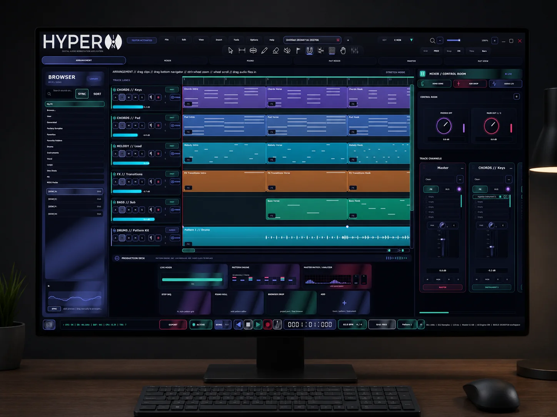
Task: Adjust the CHORDS // Keys volume slider
Action: point(128,107)
